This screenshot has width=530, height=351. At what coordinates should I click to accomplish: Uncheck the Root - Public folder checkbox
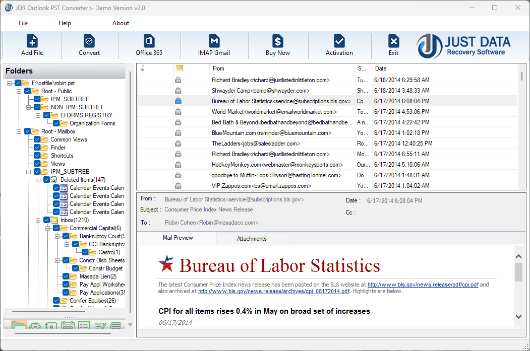point(27,91)
